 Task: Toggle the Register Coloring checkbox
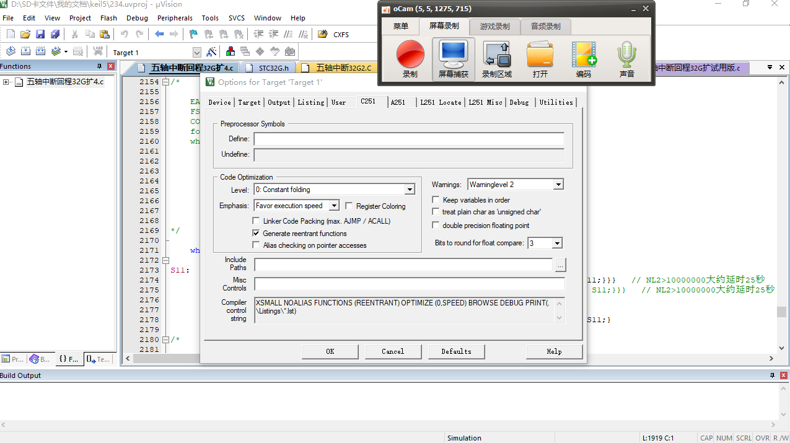click(350, 206)
